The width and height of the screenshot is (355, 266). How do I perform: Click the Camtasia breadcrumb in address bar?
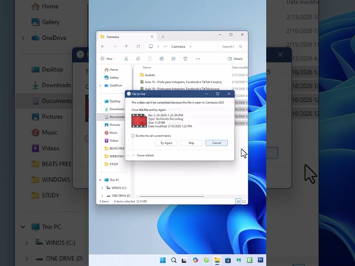178,47
